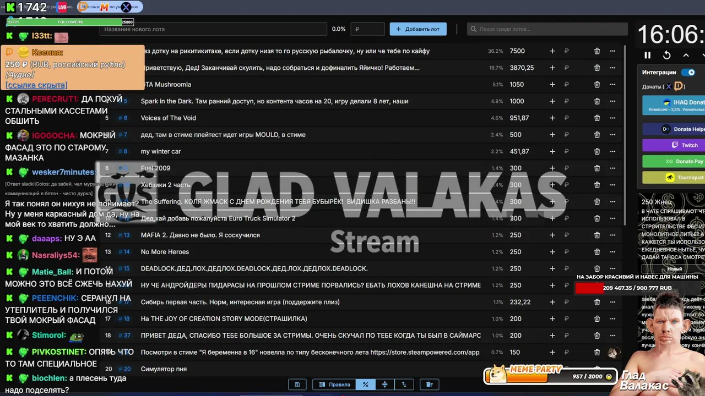The image size is (705, 396).
Task: Connect the Donate Pay integration
Action: [674, 161]
